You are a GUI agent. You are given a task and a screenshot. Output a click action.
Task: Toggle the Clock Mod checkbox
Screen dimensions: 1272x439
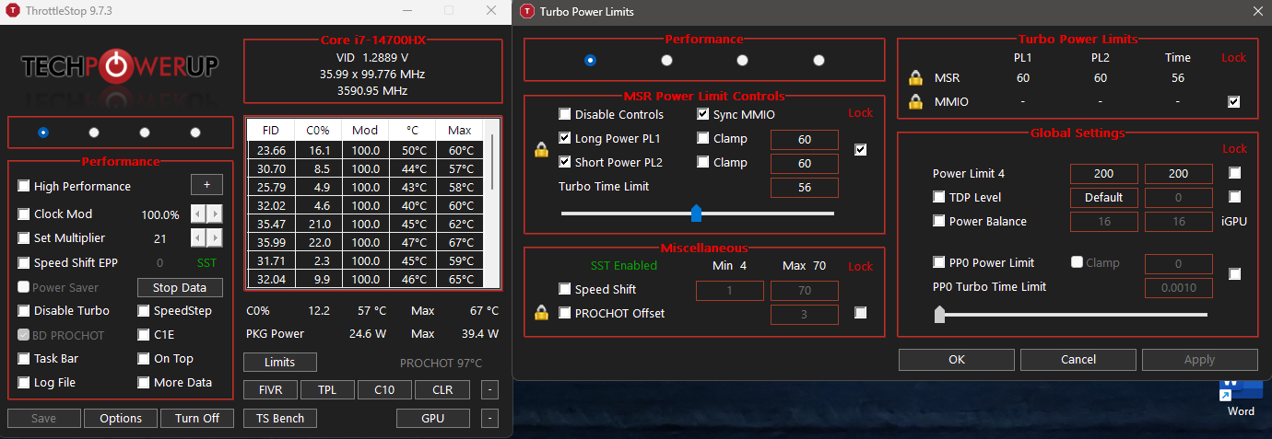pyautogui.click(x=24, y=214)
